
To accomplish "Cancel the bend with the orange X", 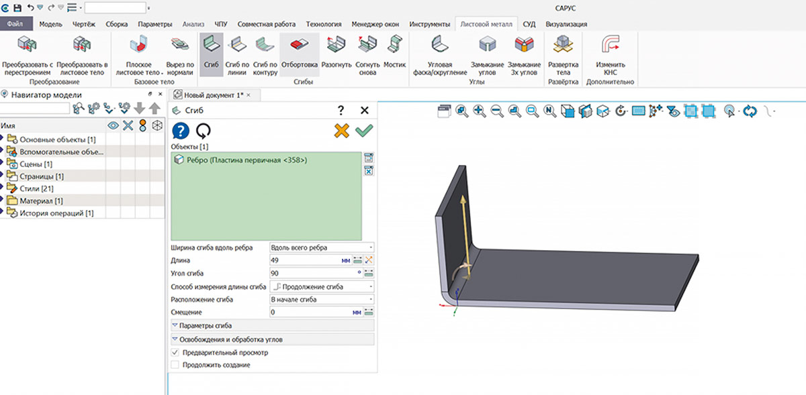I will [342, 131].
